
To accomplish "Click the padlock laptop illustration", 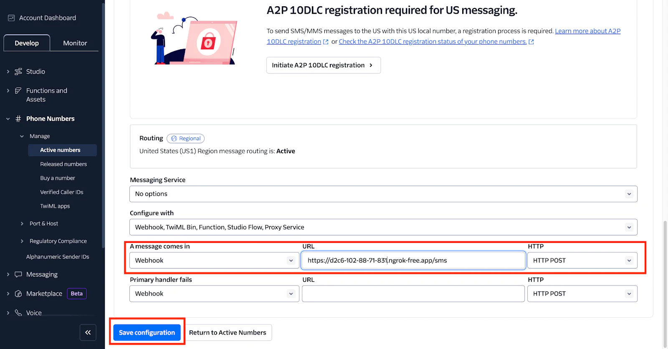I will pyautogui.click(x=194, y=39).
